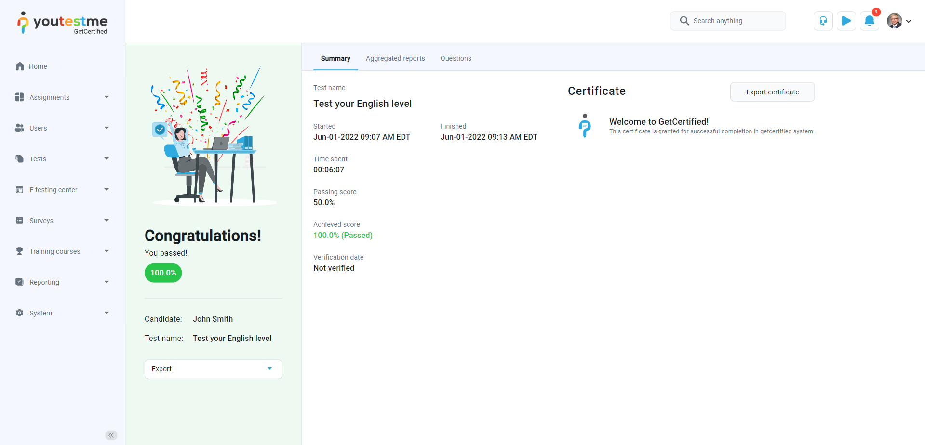Click the Training courses trophy icon
The width and height of the screenshot is (925, 445).
[x=20, y=251]
